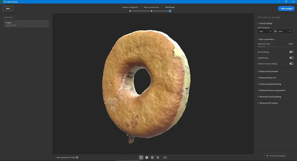Image resolution: width=297 pixels, height=161 pixels.
Task: Click the Substance app icon in title bar
Action: [2, 2]
